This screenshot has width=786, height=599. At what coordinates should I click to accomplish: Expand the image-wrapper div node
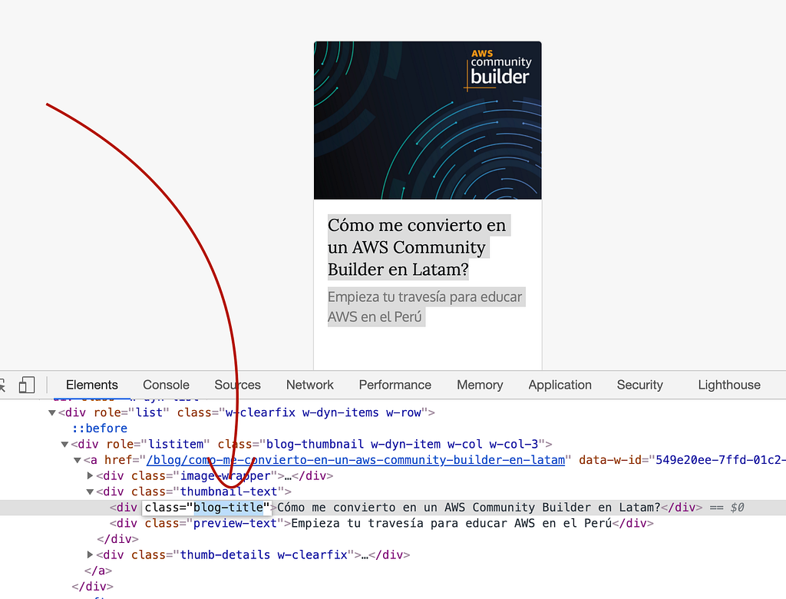click(91, 475)
